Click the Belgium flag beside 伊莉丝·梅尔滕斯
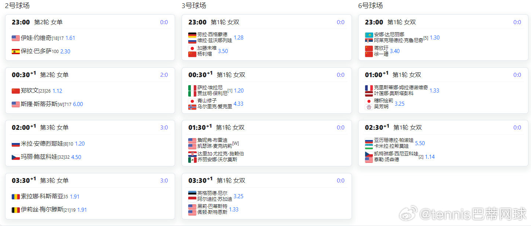531x226 pixels. tap(16, 210)
